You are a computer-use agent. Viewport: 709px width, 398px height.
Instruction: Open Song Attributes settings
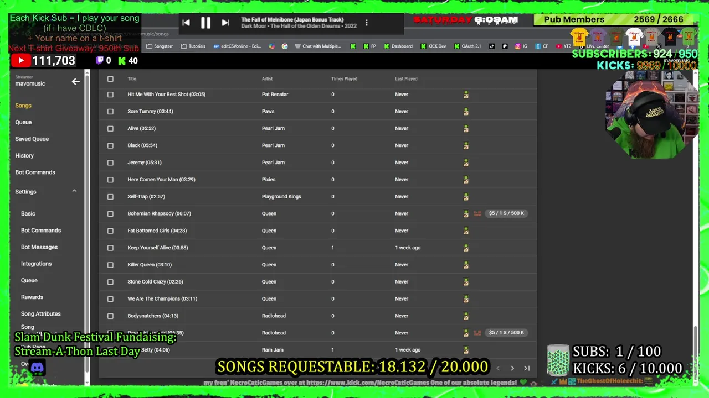(41, 314)
